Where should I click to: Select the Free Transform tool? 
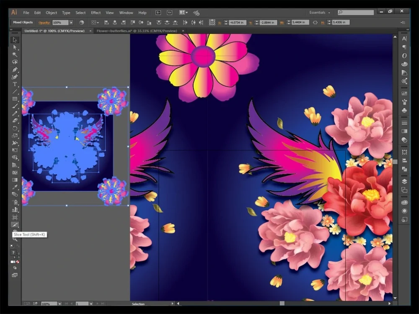click(15, 150)
